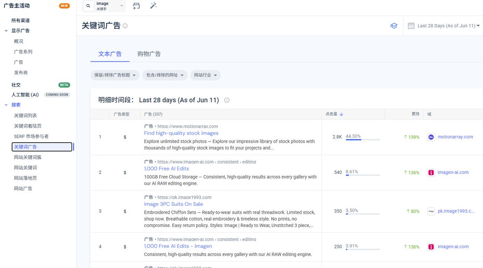Click info icon beside 明细时间段 date range
The width and height of the screenshot is (483, 268).
click(x=227, y=100)
